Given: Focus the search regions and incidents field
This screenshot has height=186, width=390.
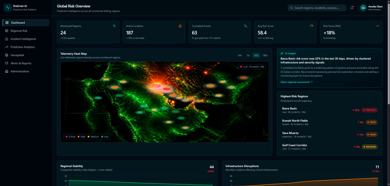Looking at the screenshot, I should tap(317, 8).
